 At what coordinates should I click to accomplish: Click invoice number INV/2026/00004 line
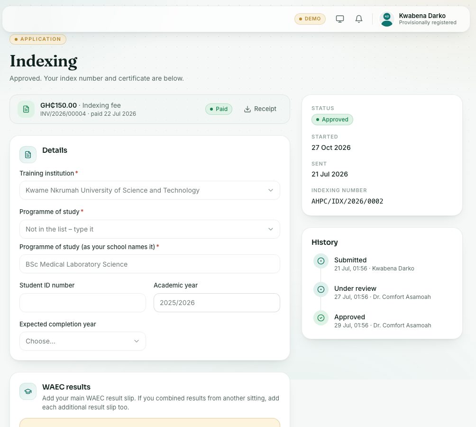pos(88,114)
